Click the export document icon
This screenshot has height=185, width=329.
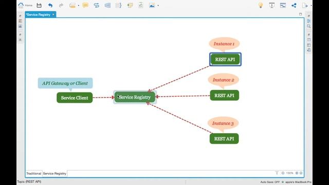[x=305, y=5]
